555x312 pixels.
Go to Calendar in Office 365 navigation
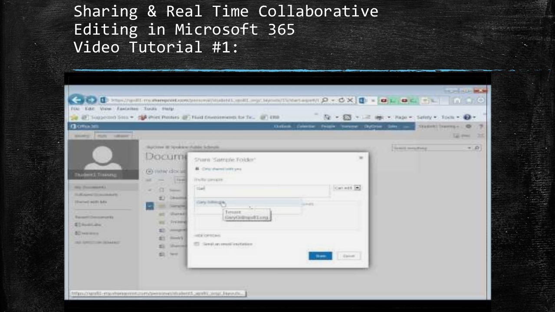[306, 126]
